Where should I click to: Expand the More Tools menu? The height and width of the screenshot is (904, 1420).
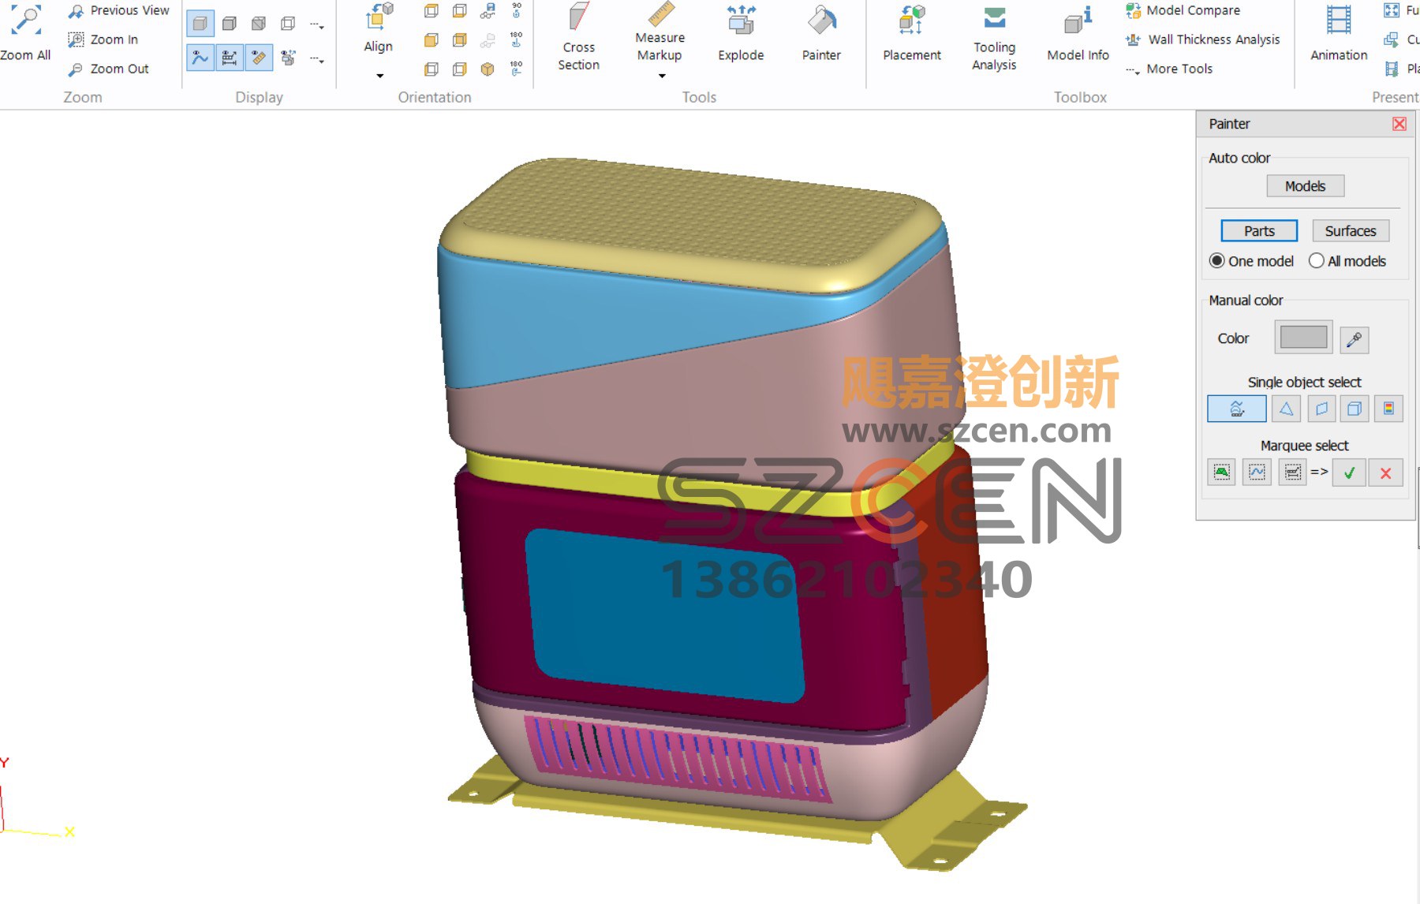pyautogui.click(x=1168, y=69)
